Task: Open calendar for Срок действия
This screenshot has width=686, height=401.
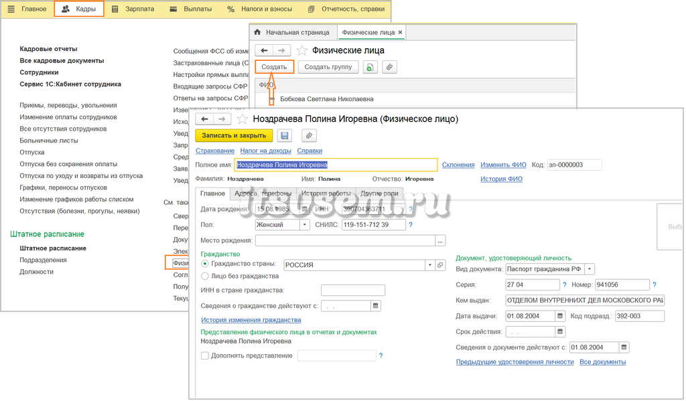Action: 559,331
